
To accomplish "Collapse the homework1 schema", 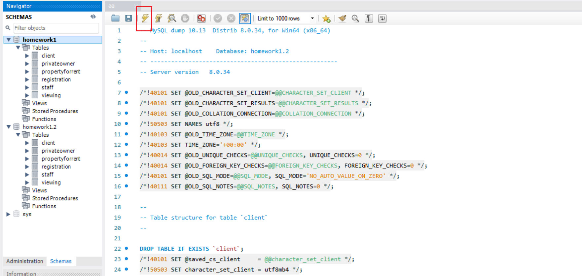I will point(9,40).
